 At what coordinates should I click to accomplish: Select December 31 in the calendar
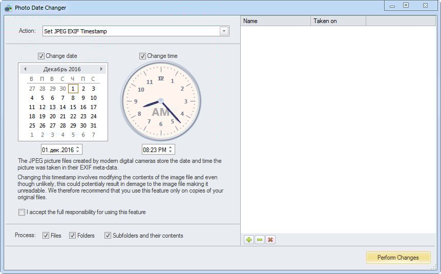coord(93,125)
